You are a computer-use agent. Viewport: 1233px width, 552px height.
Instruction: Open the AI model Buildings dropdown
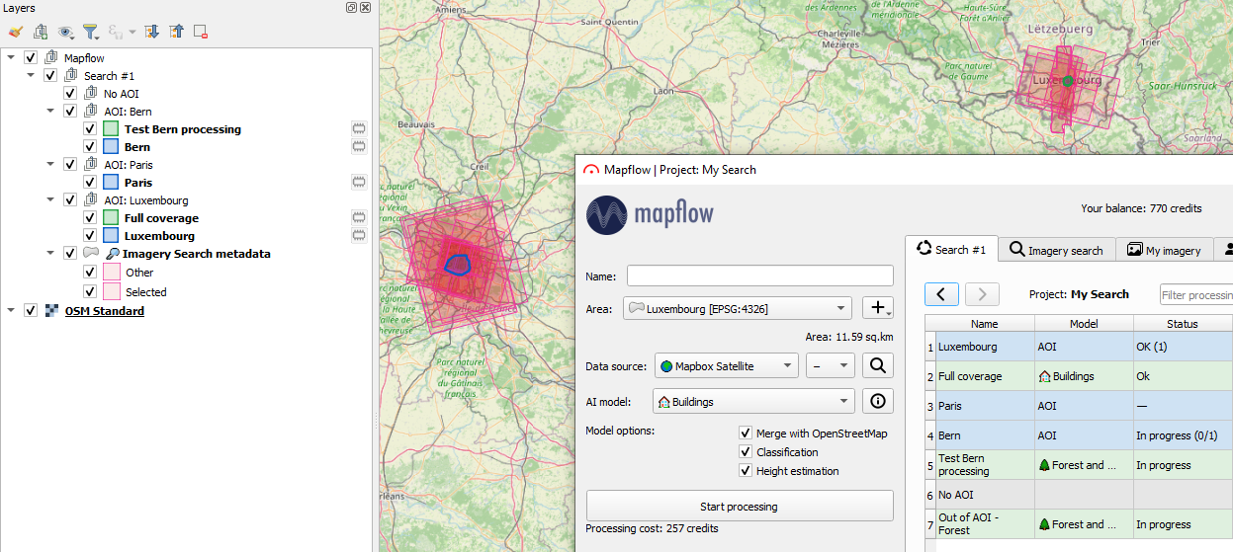pyautogui.click(x=754, y=402)
